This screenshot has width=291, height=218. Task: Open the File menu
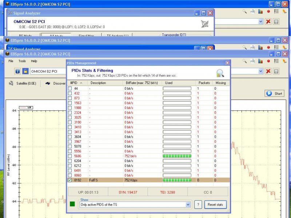coord(11,61)
